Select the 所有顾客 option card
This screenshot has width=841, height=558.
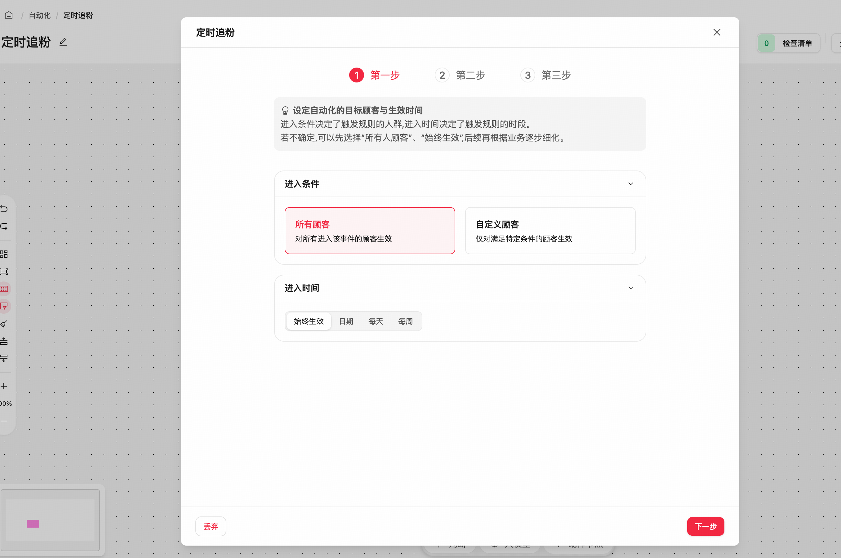pyautogui.click(x=370, y=231)
